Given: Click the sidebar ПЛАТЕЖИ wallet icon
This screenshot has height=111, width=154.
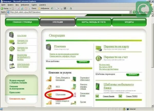Looking at the screenshot, I should 11,35.
